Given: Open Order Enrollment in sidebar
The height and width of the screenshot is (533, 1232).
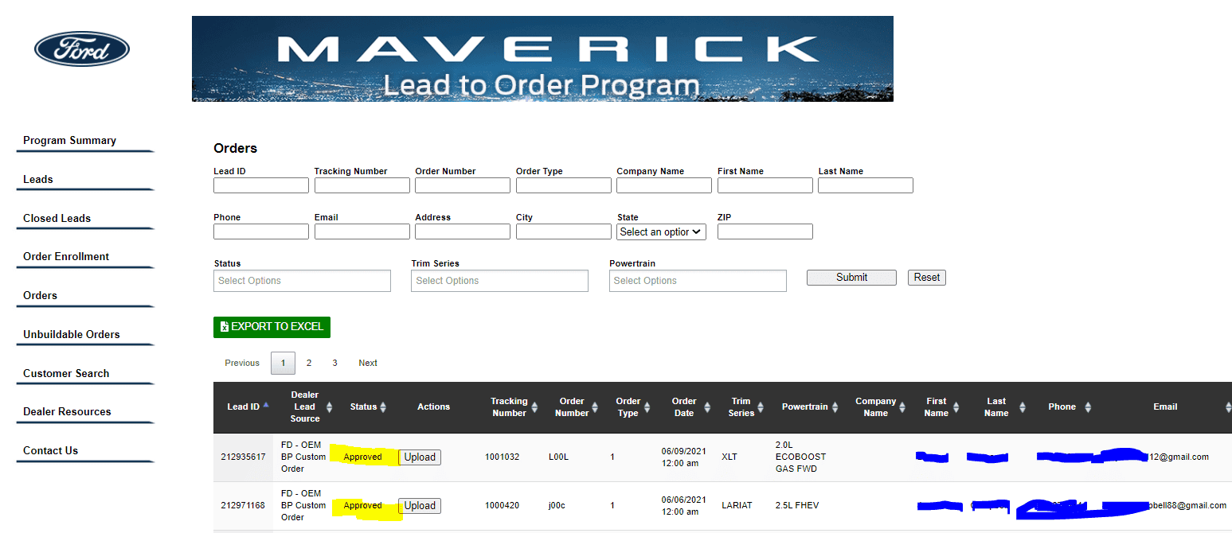Looking at the screenshot, I should tap(66, 257).
